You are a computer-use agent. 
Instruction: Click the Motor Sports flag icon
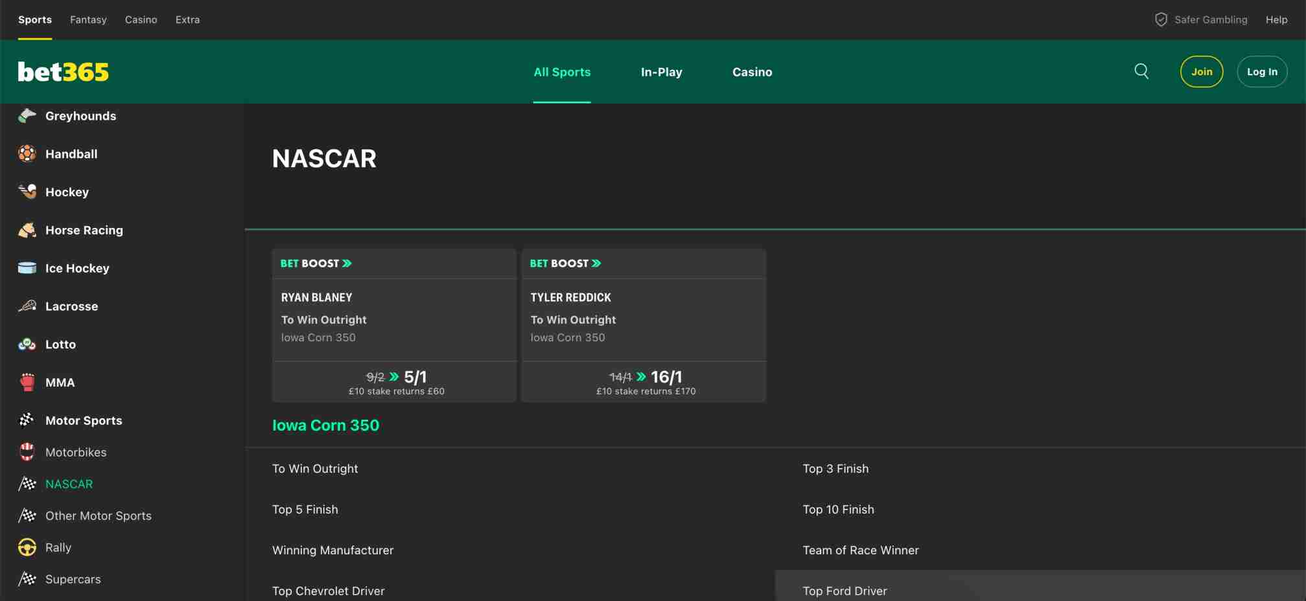tap(27, 420)
